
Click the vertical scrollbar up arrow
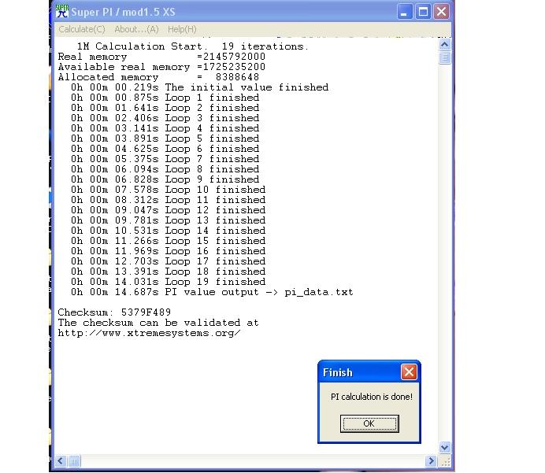point(444,44)
